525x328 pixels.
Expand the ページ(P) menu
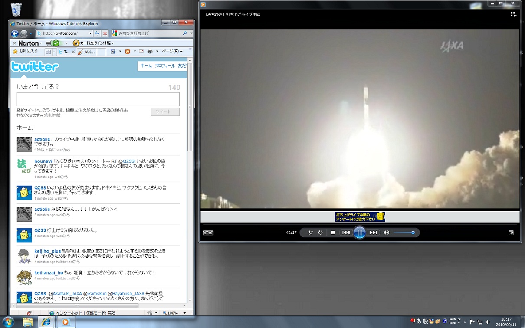coord(172,51)
